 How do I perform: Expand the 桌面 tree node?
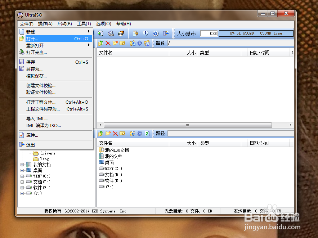pos(22,170)
